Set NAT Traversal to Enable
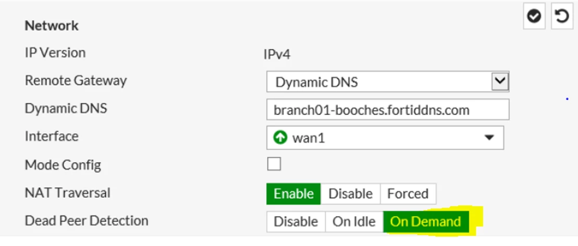Image resolution: width=578 pixels, height=246 pixels. [x=293, y=194]
